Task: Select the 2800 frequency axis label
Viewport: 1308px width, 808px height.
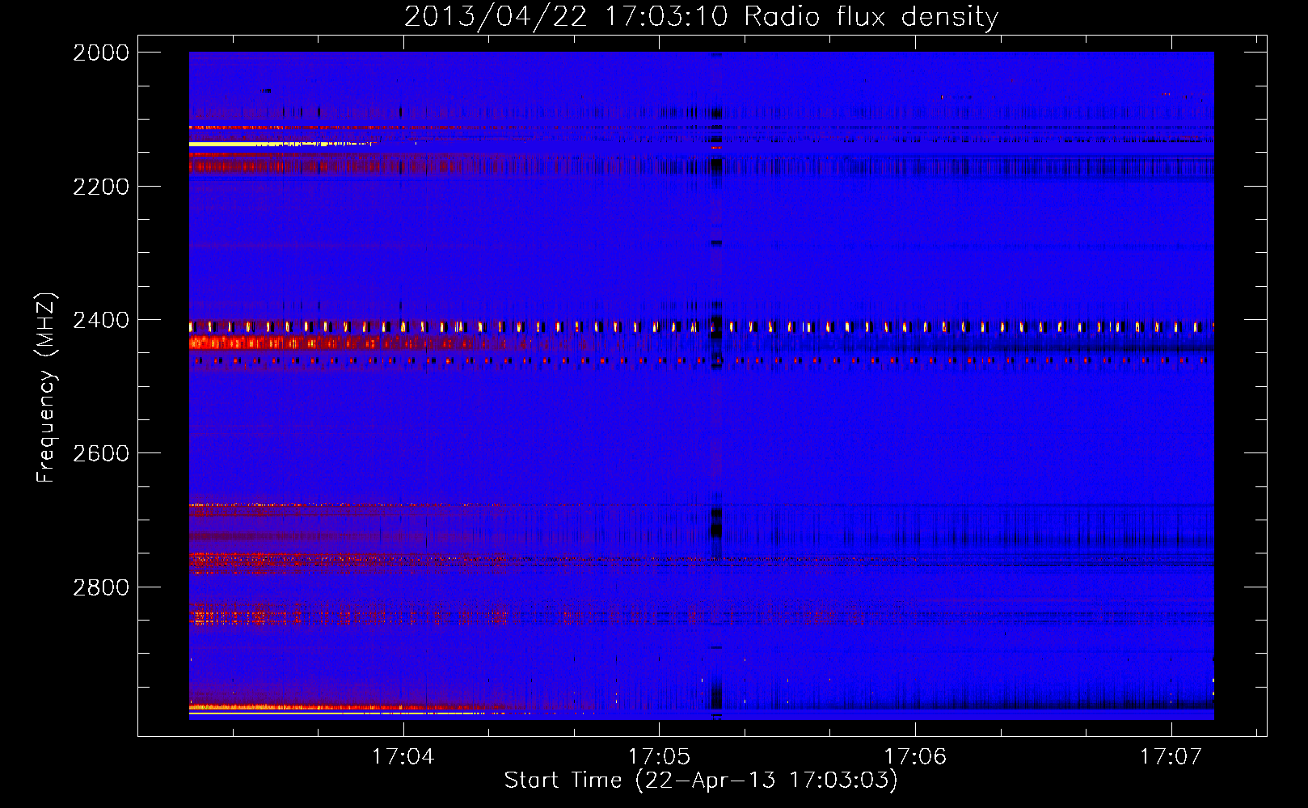Action: tap(101, 587)
